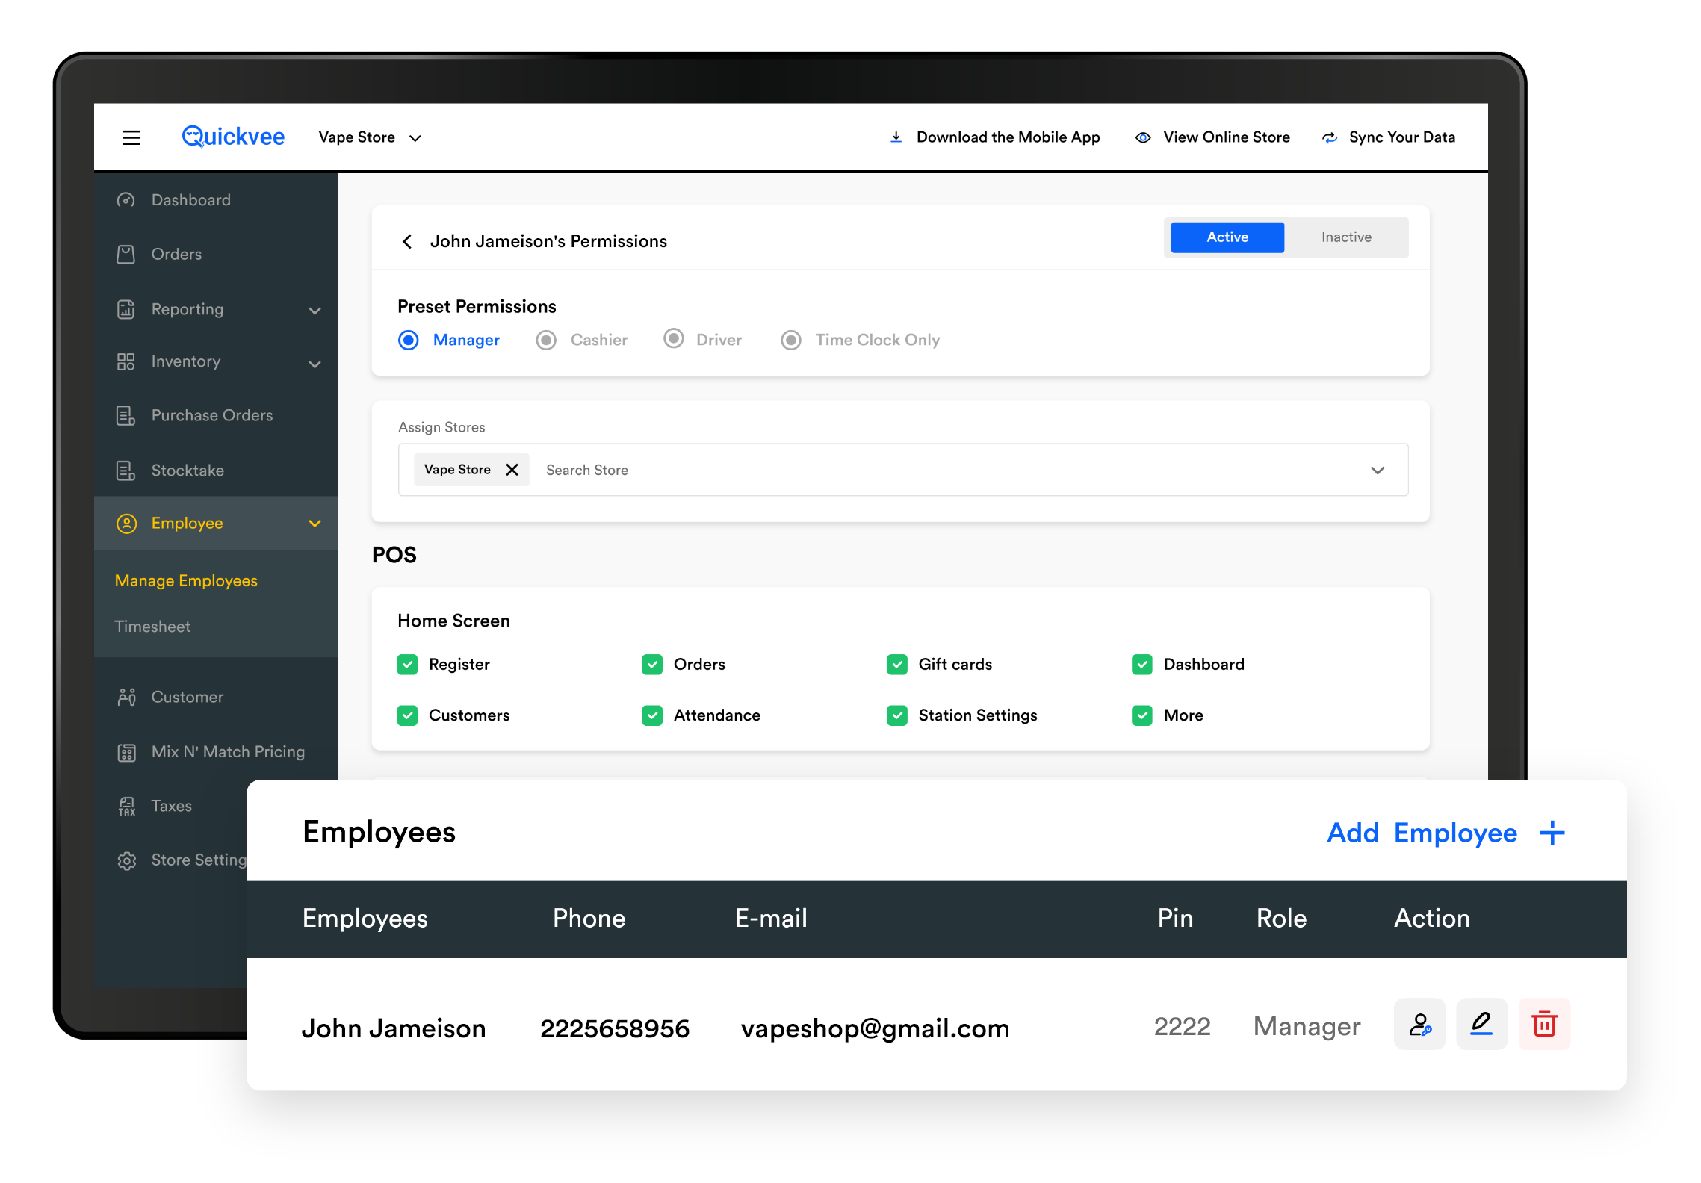Switch employee status to Inactive
This screenshot has height=1183, width=1701.
pos(1346,237)
